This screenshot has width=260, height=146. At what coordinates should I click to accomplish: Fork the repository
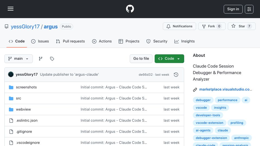(212, 26)
